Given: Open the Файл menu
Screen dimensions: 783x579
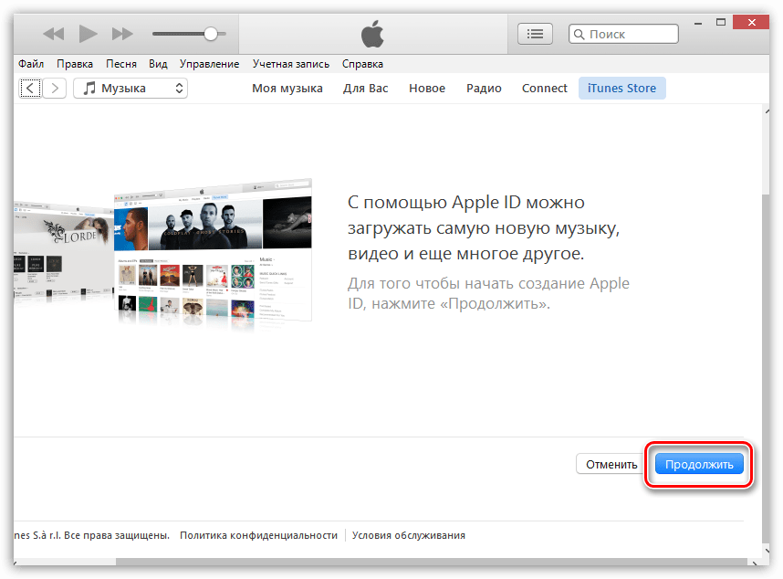Looking at the screenshot, I should [31, 64].
